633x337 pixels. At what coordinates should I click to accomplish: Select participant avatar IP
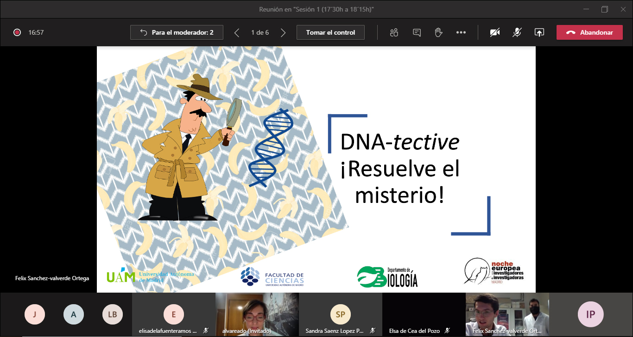(590, 315)
